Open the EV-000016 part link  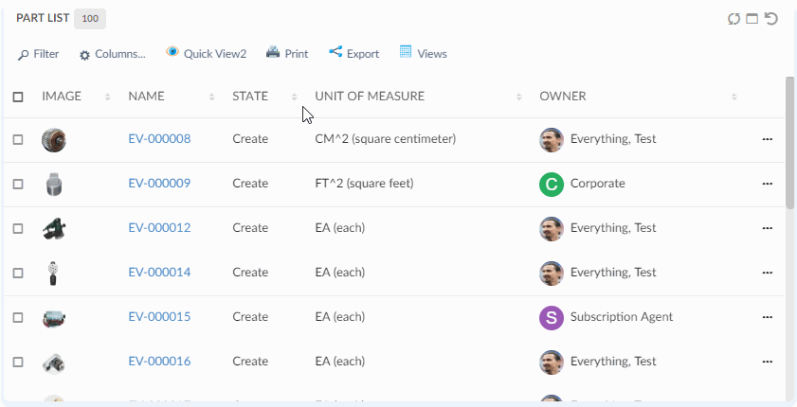click(x=159, y=362)
